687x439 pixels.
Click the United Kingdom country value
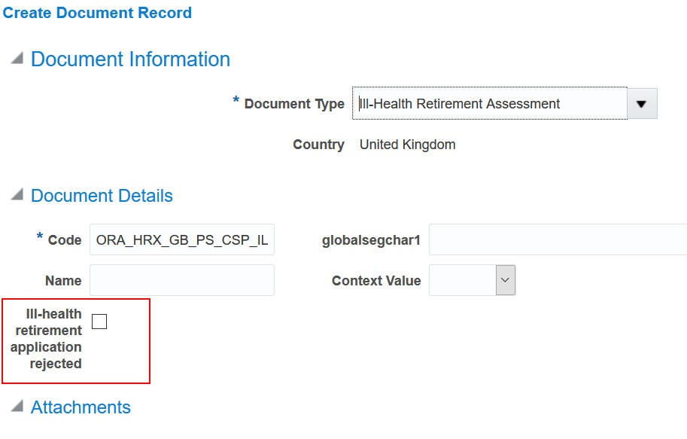click(x=407, y=145)
